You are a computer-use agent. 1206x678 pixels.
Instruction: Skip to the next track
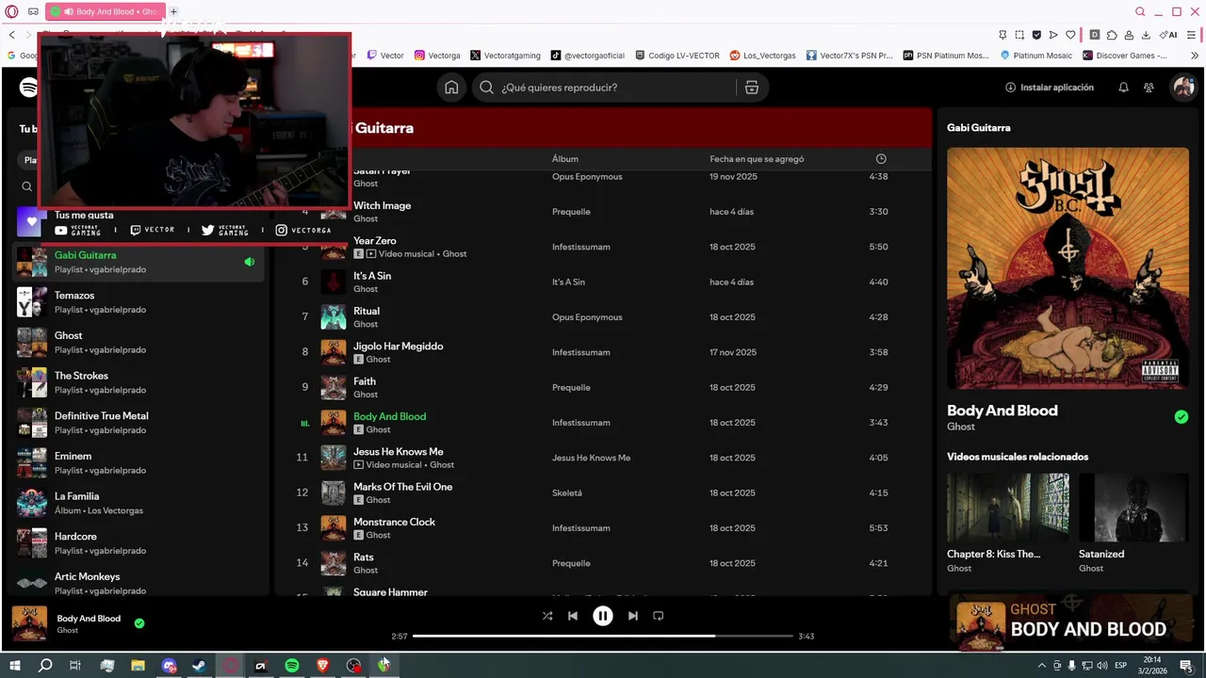[633, 616]
